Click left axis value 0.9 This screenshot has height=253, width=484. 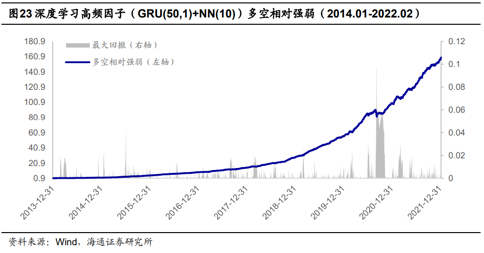tap(39, 178)
